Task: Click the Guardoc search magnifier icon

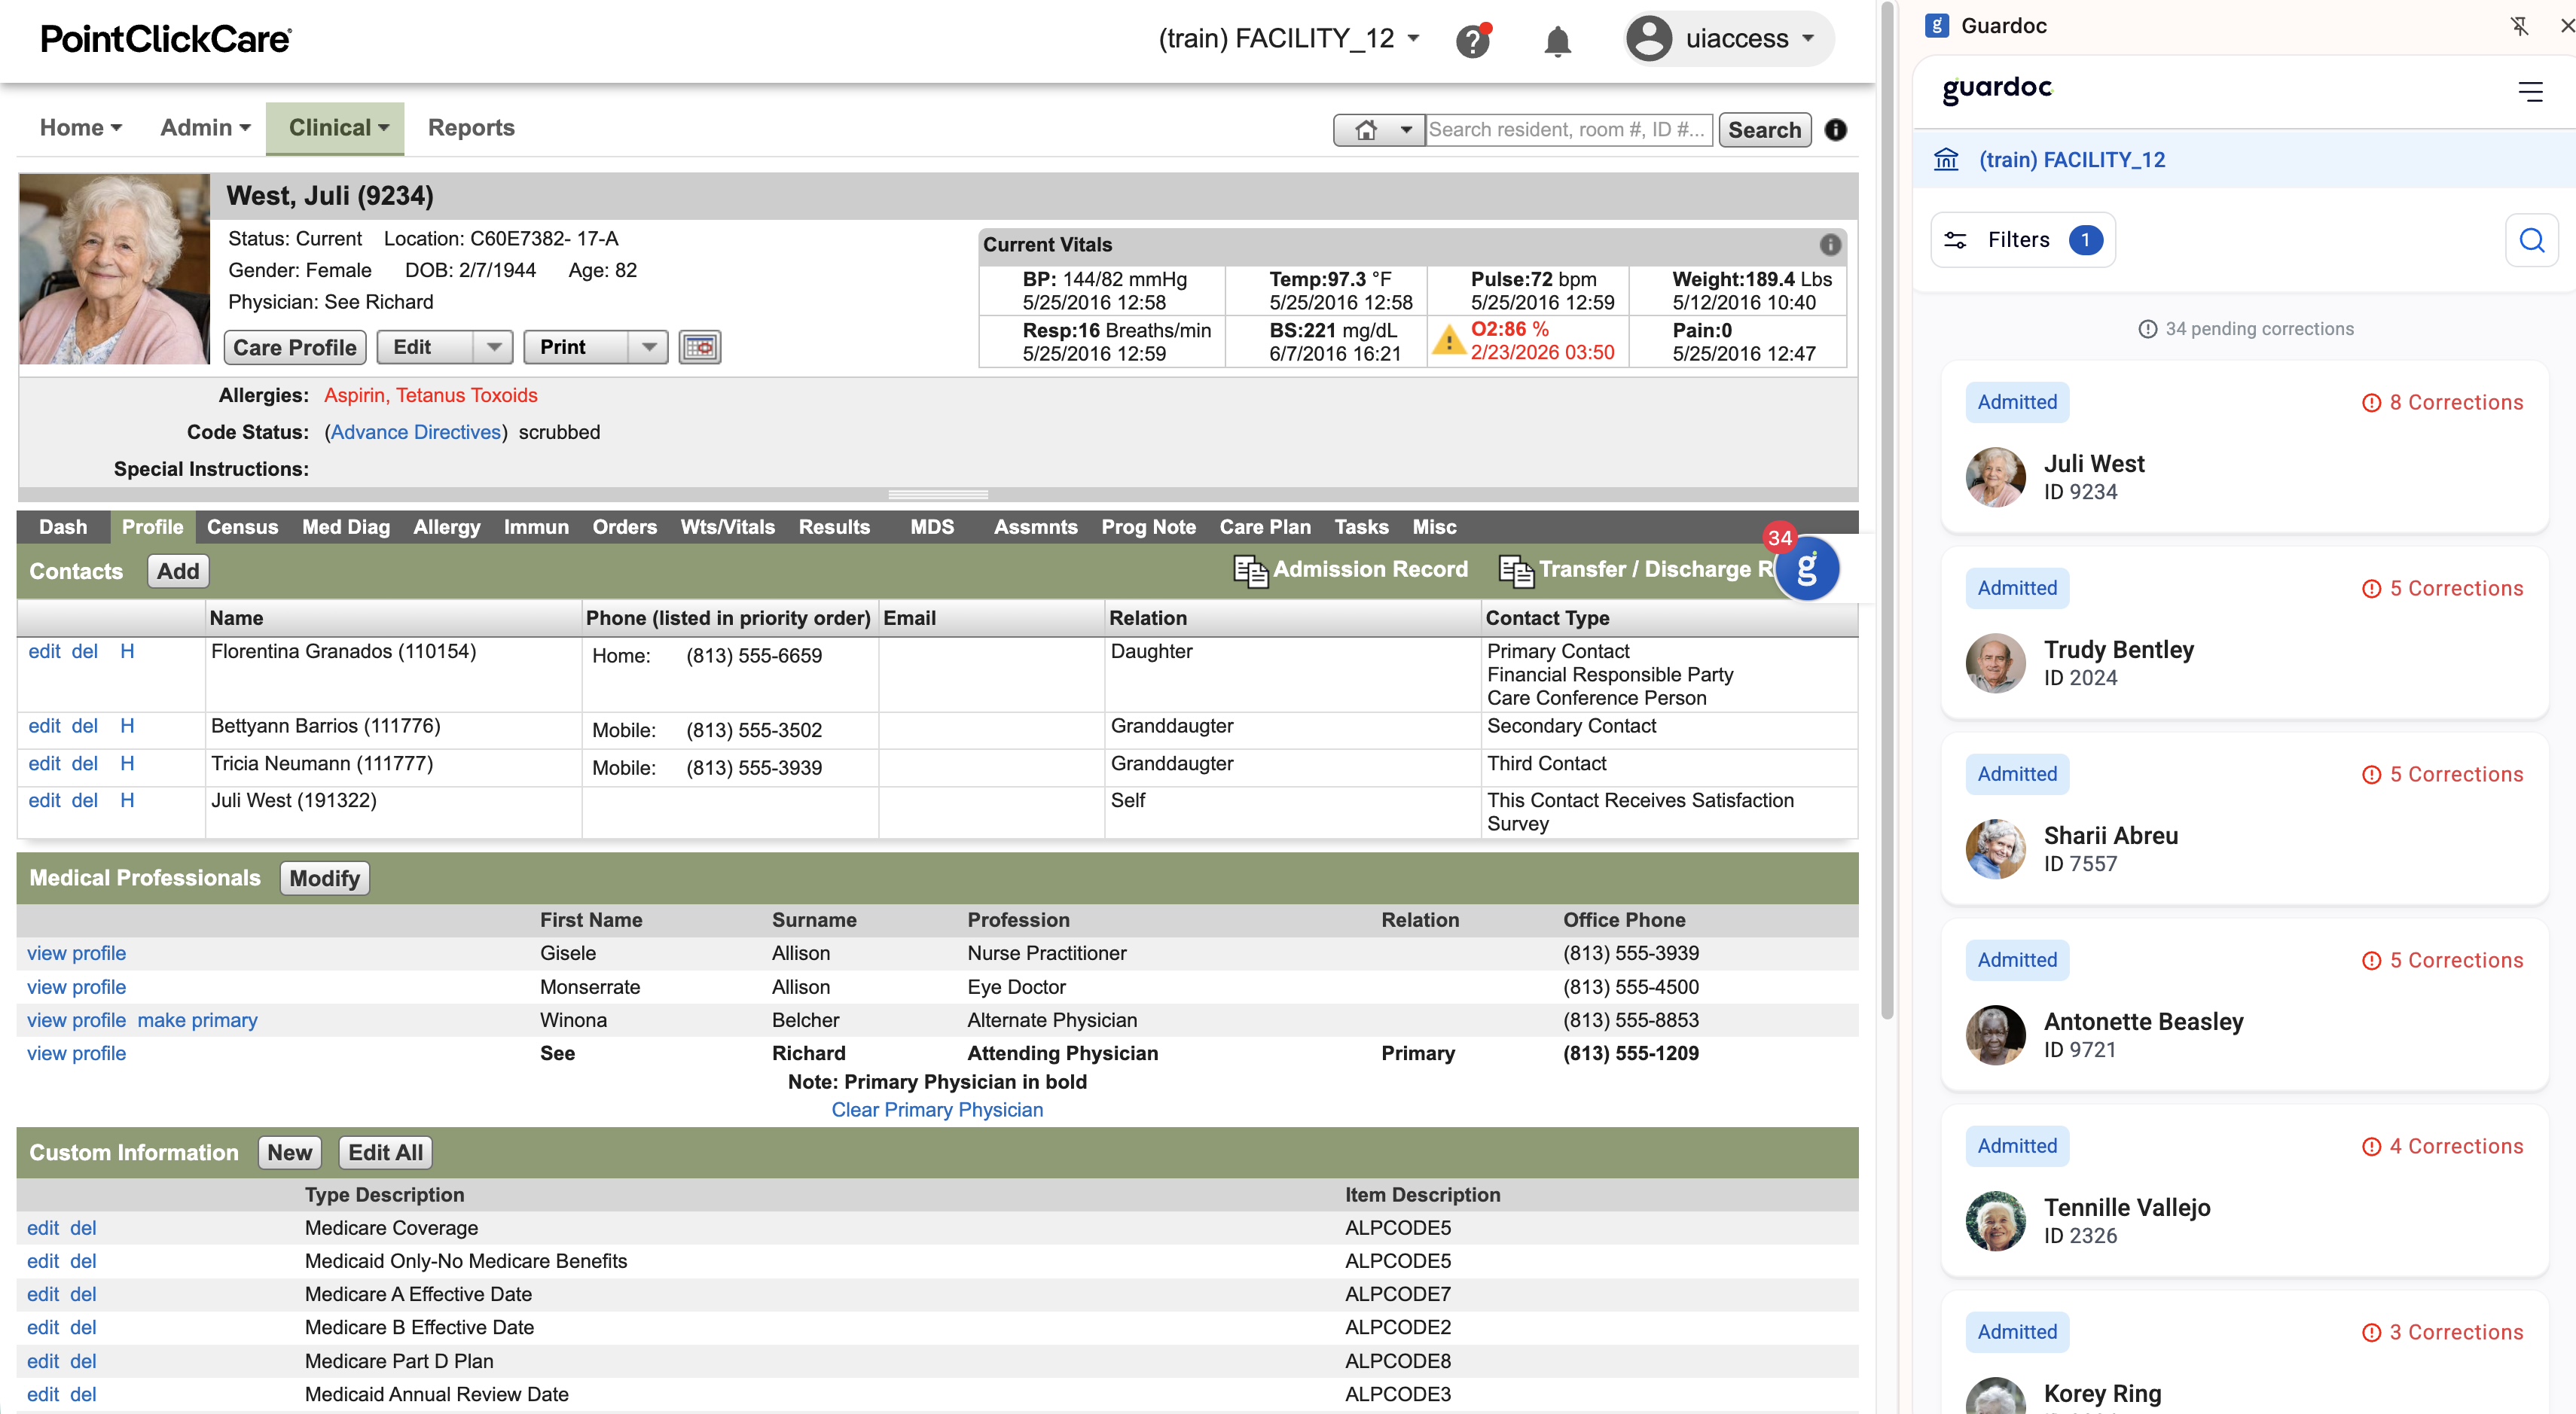Action: pos(2531,240)
